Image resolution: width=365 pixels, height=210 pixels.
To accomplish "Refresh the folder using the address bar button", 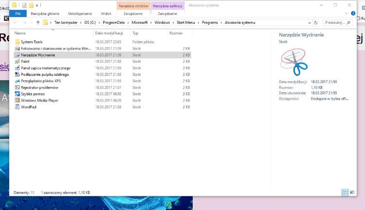I will tap(316, 22).
